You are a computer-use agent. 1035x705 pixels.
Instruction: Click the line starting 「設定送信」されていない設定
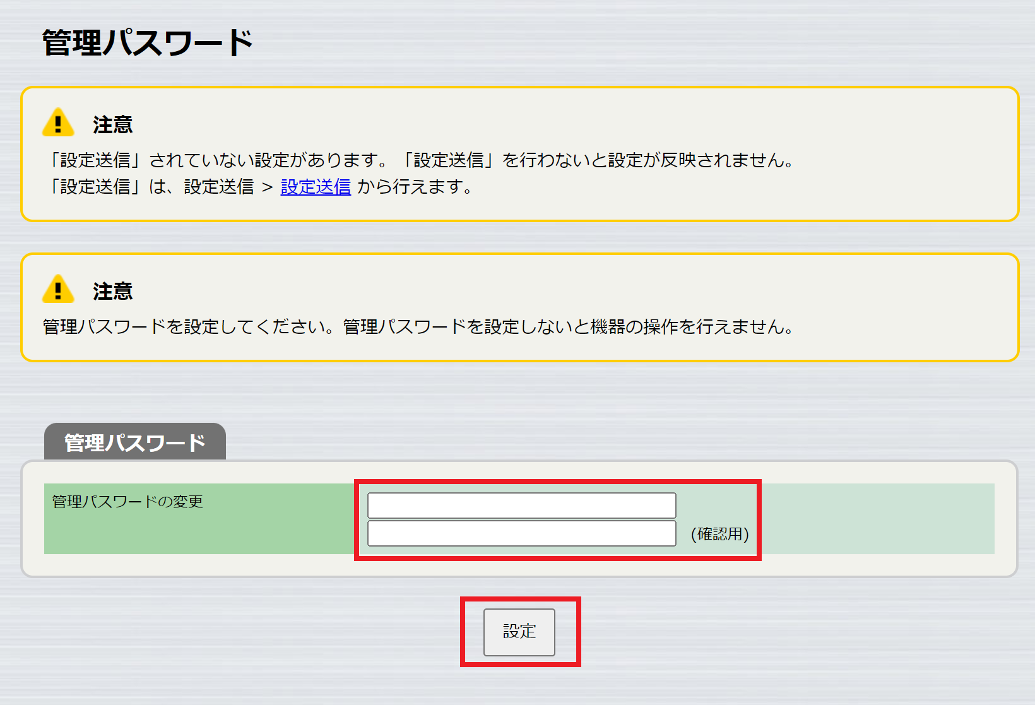(x=422, y=160)
